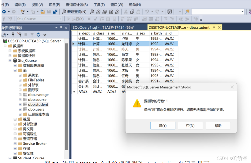Switch to the SQLQuery1.sql tab

[x=103, y=27]
